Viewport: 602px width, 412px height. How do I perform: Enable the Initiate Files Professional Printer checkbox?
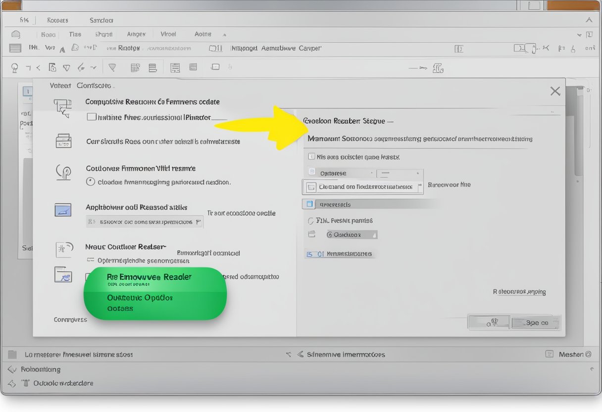click(x=91, y=116)
